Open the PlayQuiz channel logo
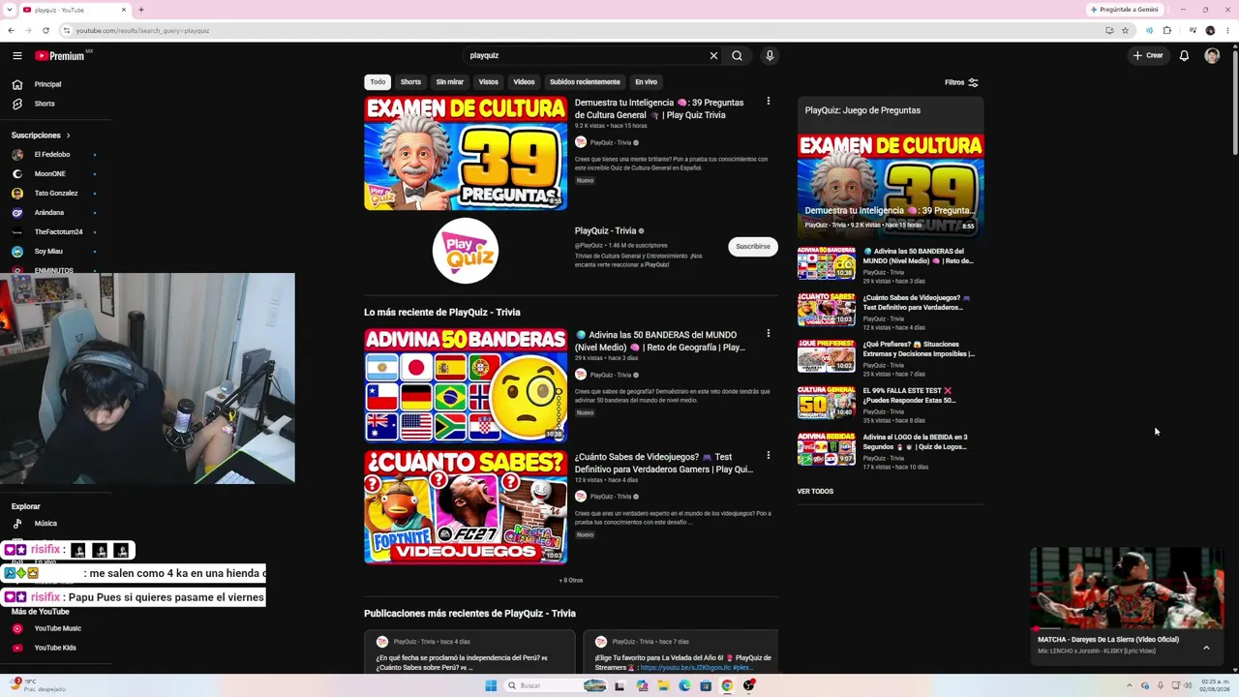This screenshot has height=697, width=1239. pyautogui.click(x=466, y=251)
